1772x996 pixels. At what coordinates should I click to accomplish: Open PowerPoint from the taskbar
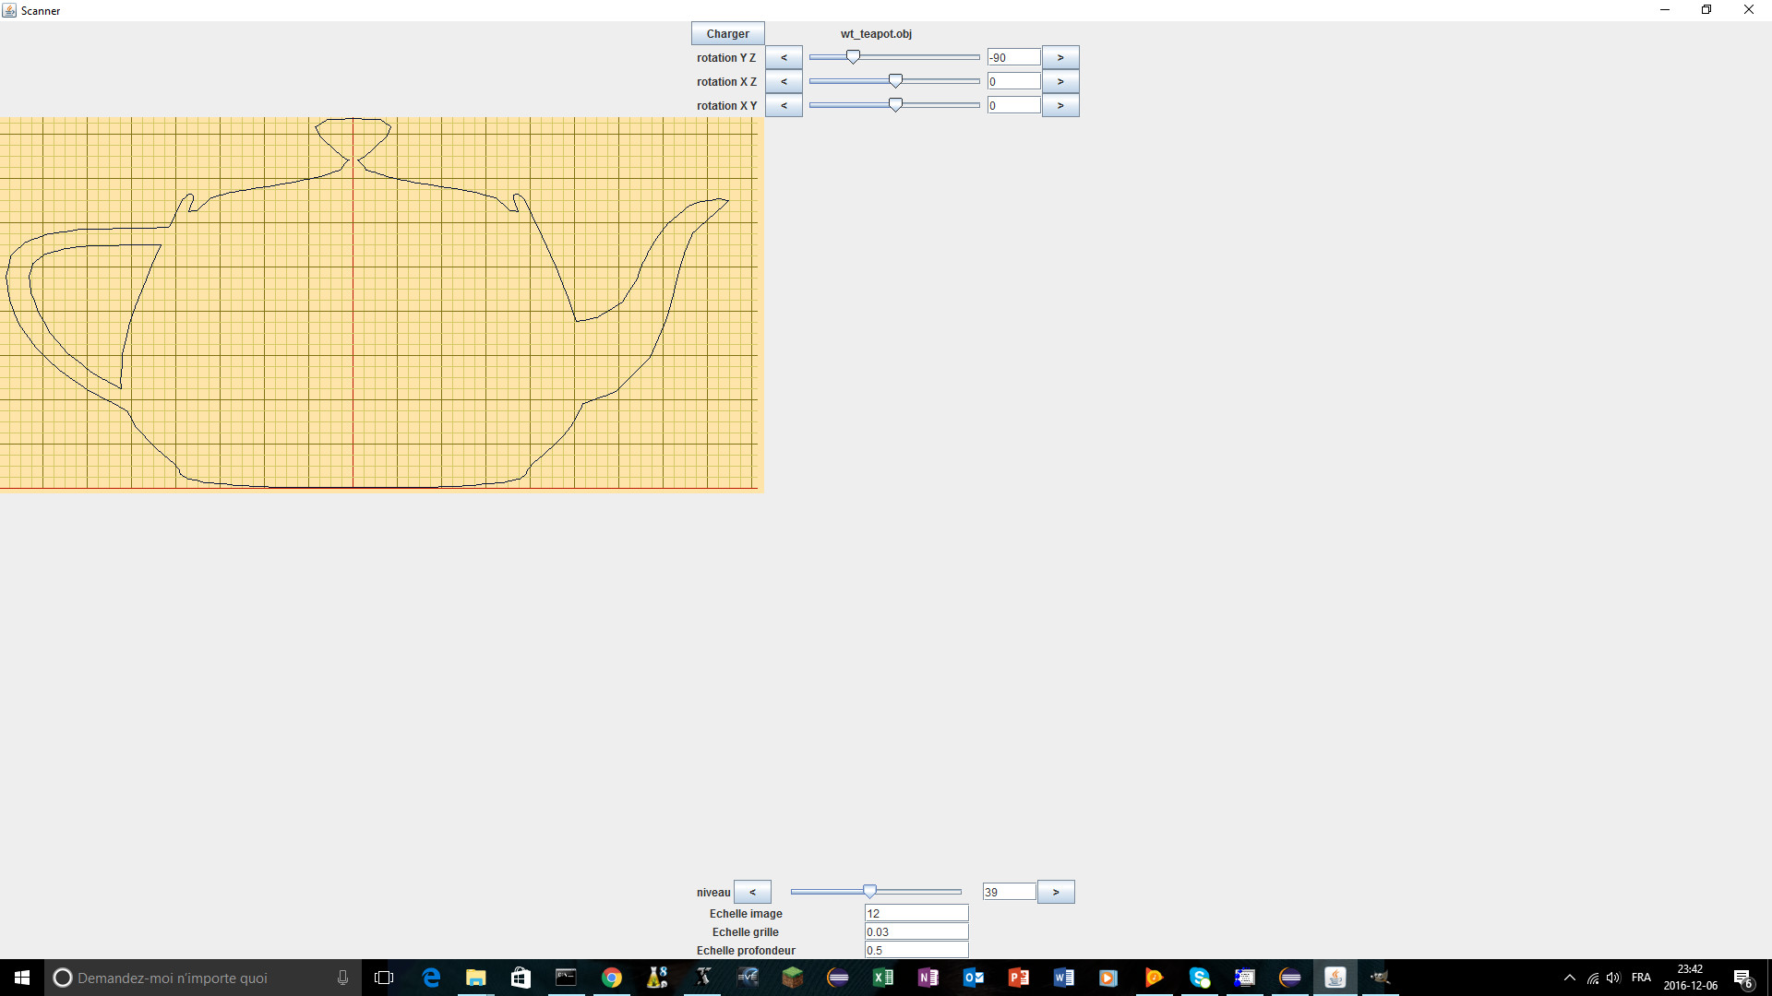pos(1019,978)
